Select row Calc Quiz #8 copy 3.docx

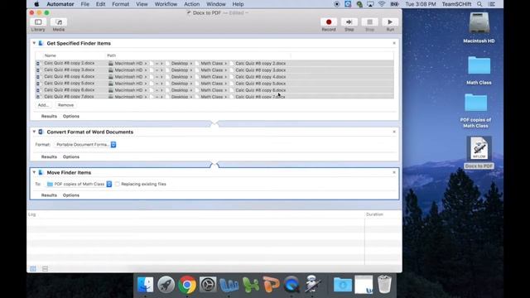[x=214, y=70]
